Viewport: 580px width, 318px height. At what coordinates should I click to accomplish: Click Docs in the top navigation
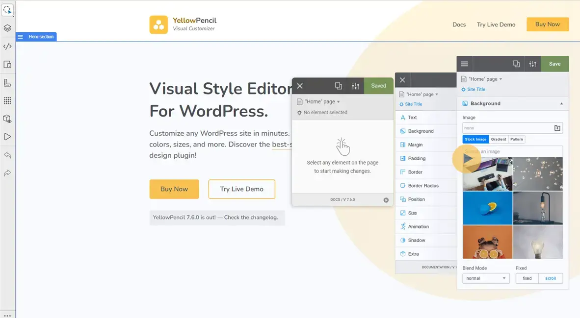[459, 24]
